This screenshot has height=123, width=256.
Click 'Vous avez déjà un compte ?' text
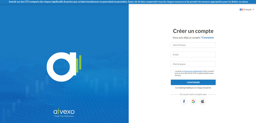point(187,37)
